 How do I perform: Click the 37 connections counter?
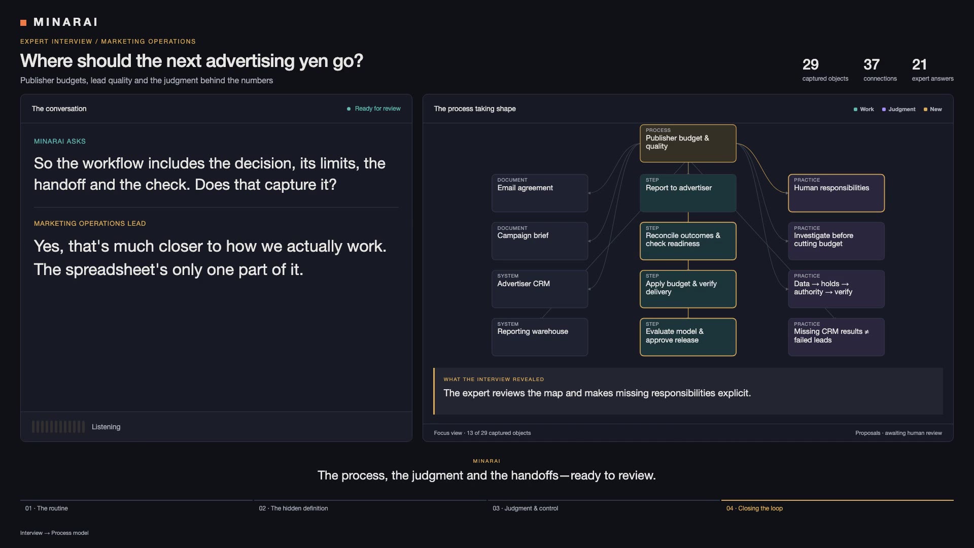(880, 70)
